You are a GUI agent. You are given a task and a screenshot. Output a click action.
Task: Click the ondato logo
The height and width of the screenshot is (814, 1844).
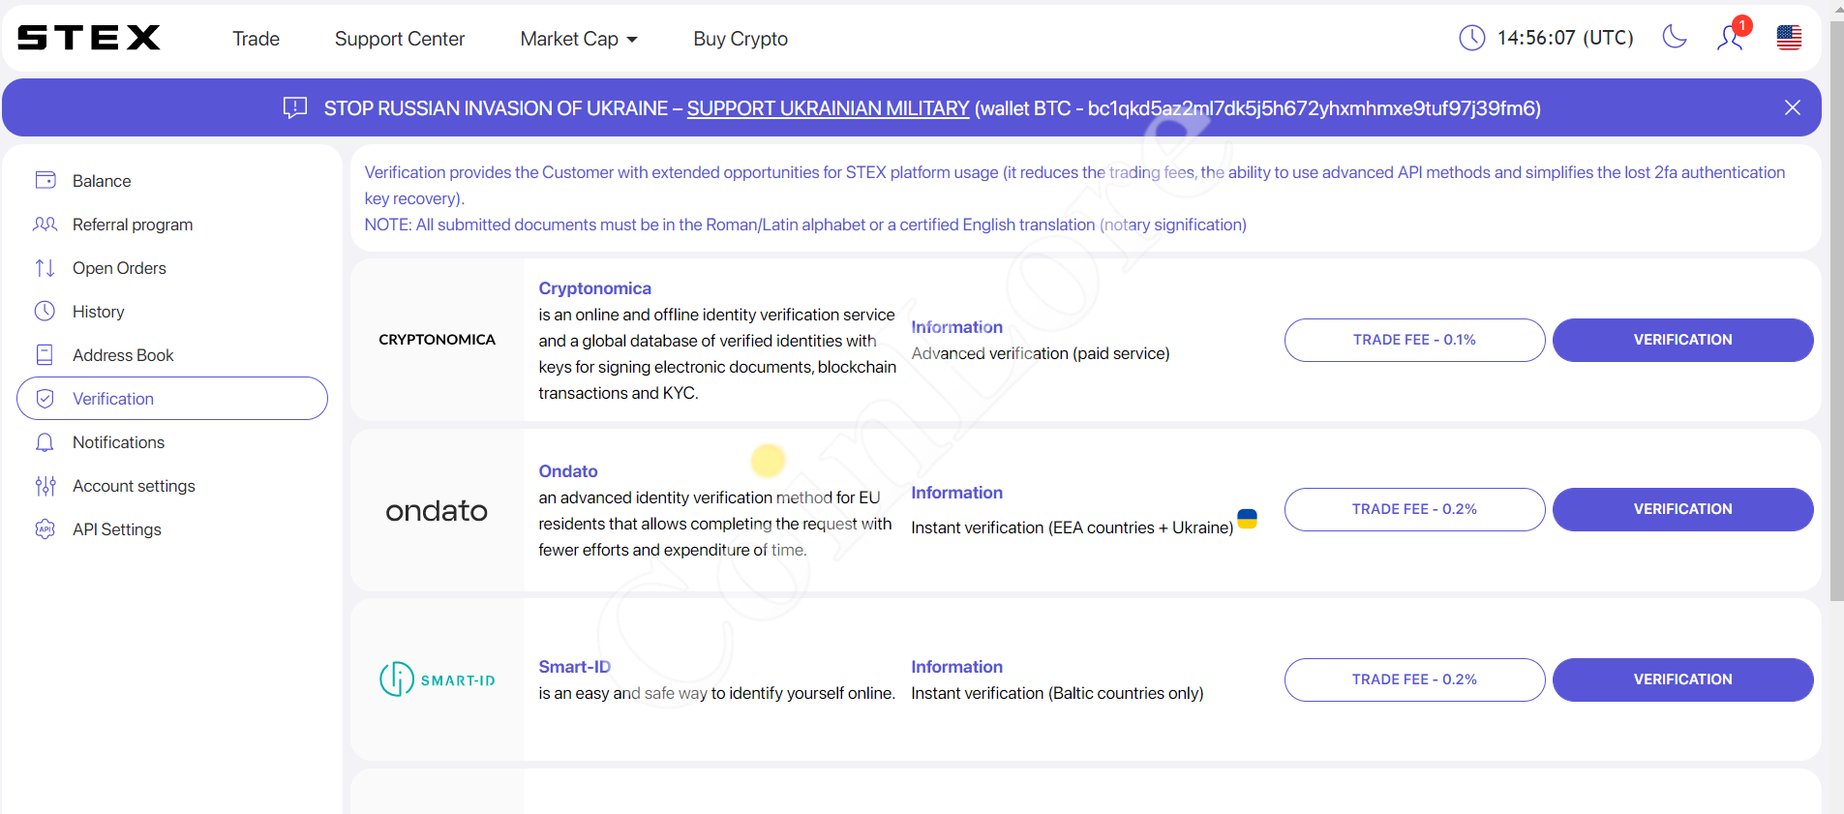click(437, 510)
